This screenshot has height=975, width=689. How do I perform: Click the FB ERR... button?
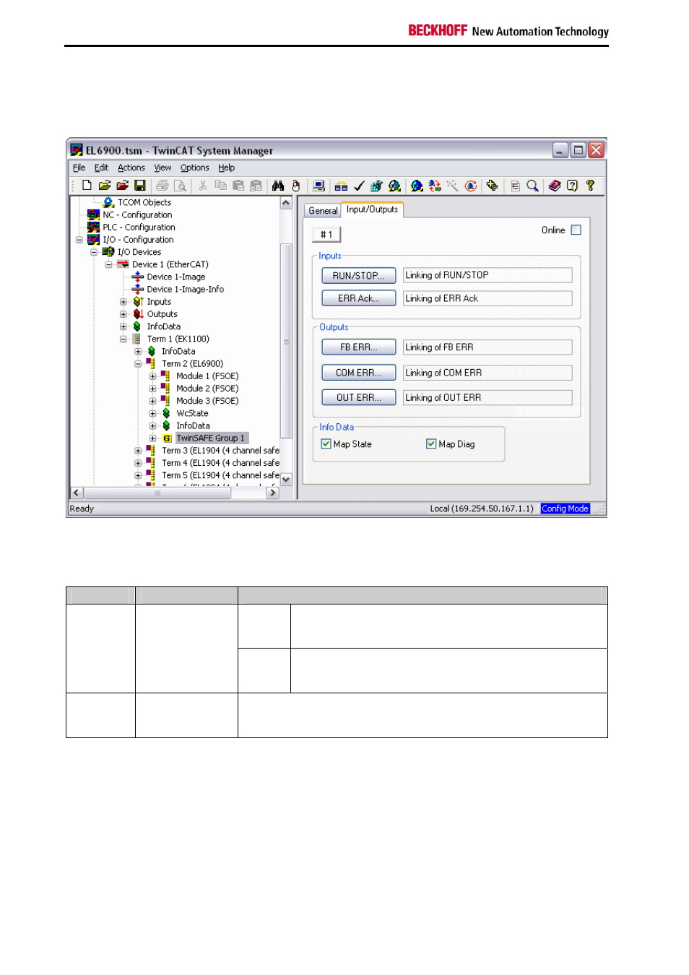[358, 347]
